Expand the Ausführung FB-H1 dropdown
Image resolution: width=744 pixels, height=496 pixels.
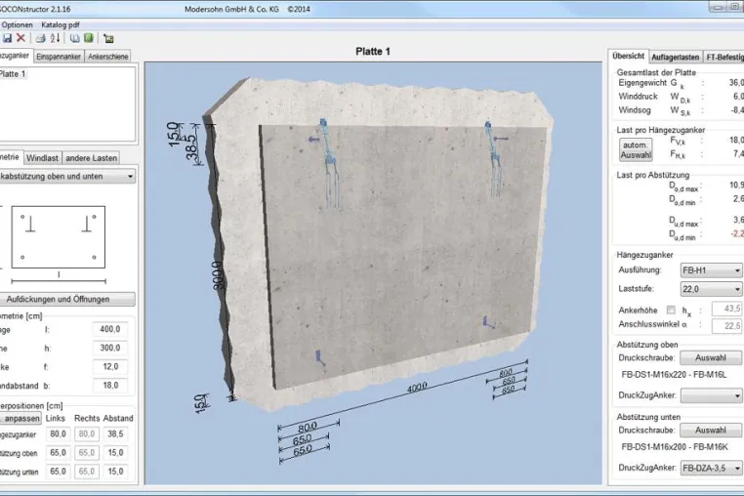[711, 270]
